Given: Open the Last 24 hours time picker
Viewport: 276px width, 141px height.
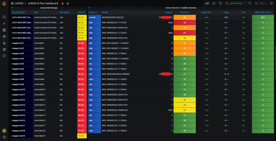Looking at the screenshot, I should (236, 3).
